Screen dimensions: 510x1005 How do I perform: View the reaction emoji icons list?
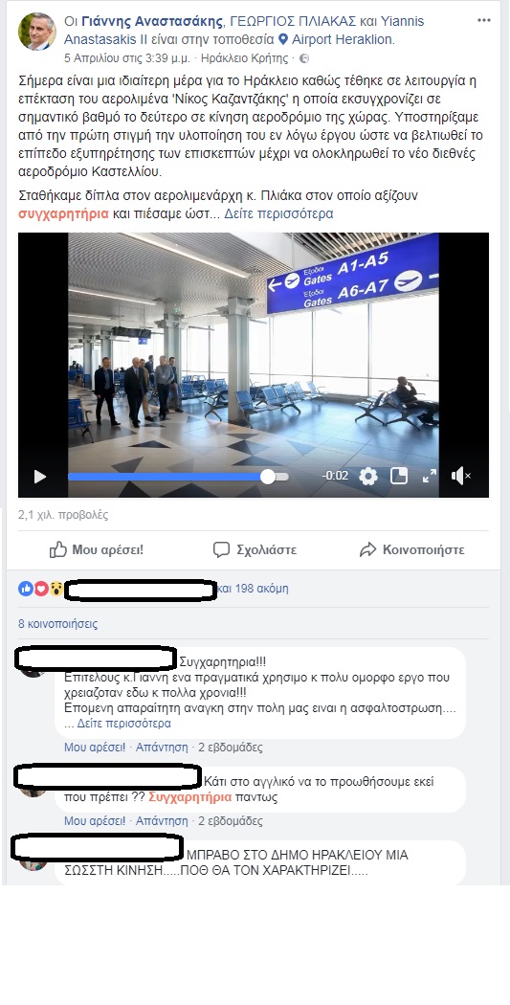click(x=41, y=588)
